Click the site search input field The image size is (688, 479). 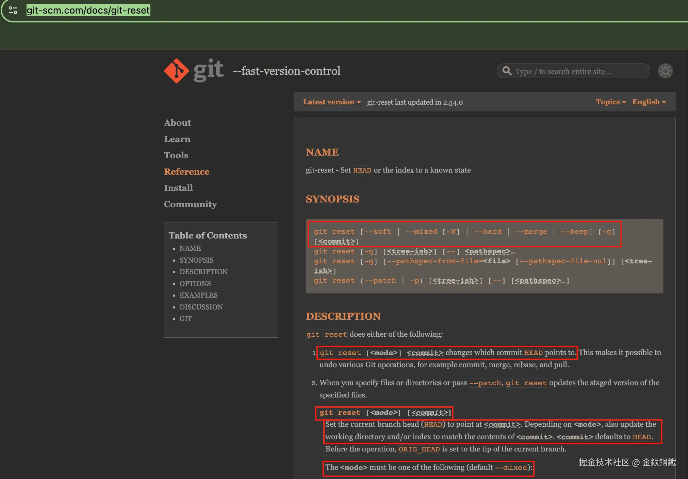point(573,71)
